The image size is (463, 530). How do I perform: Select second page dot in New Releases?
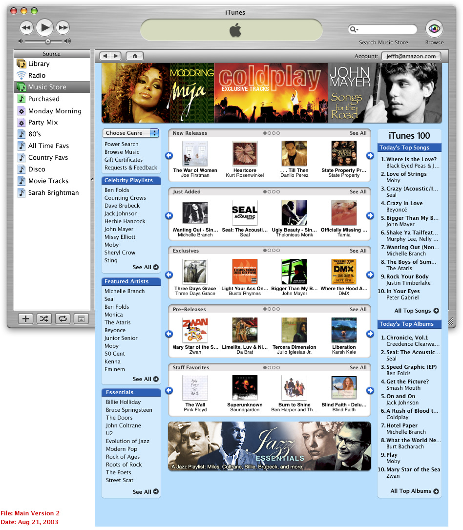pyautogui.click(x=270, y=133)
